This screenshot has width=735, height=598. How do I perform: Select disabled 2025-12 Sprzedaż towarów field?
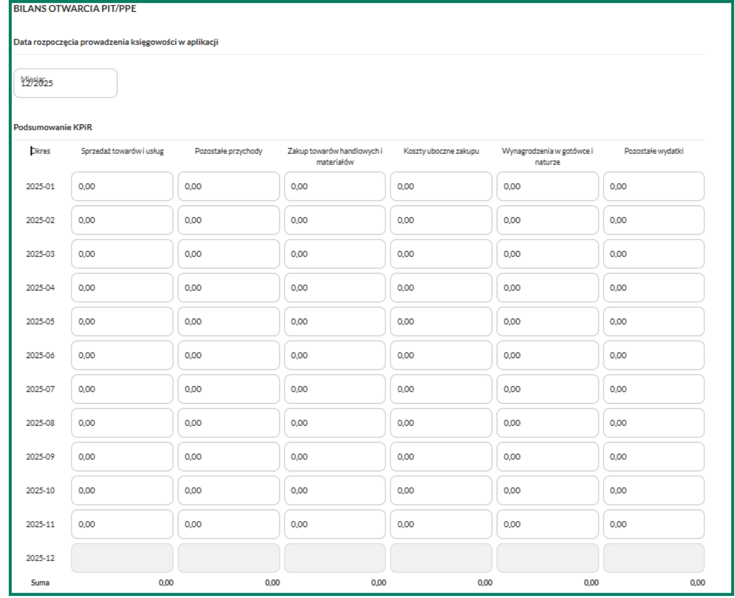pyautogui.click(x=122, y=558)
